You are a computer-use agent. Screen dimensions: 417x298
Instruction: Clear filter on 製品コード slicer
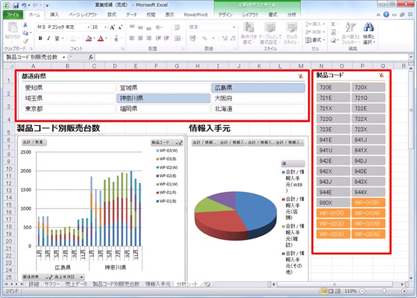382,75
